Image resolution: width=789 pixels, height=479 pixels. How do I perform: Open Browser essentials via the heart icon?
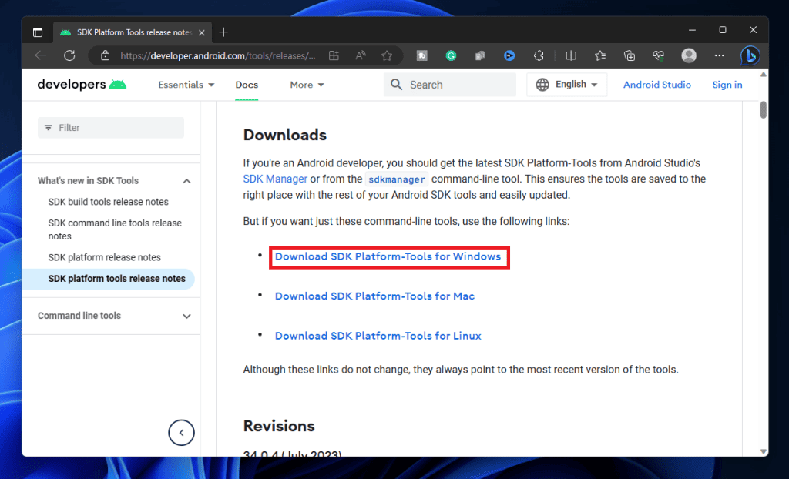(x=658, y=55)
